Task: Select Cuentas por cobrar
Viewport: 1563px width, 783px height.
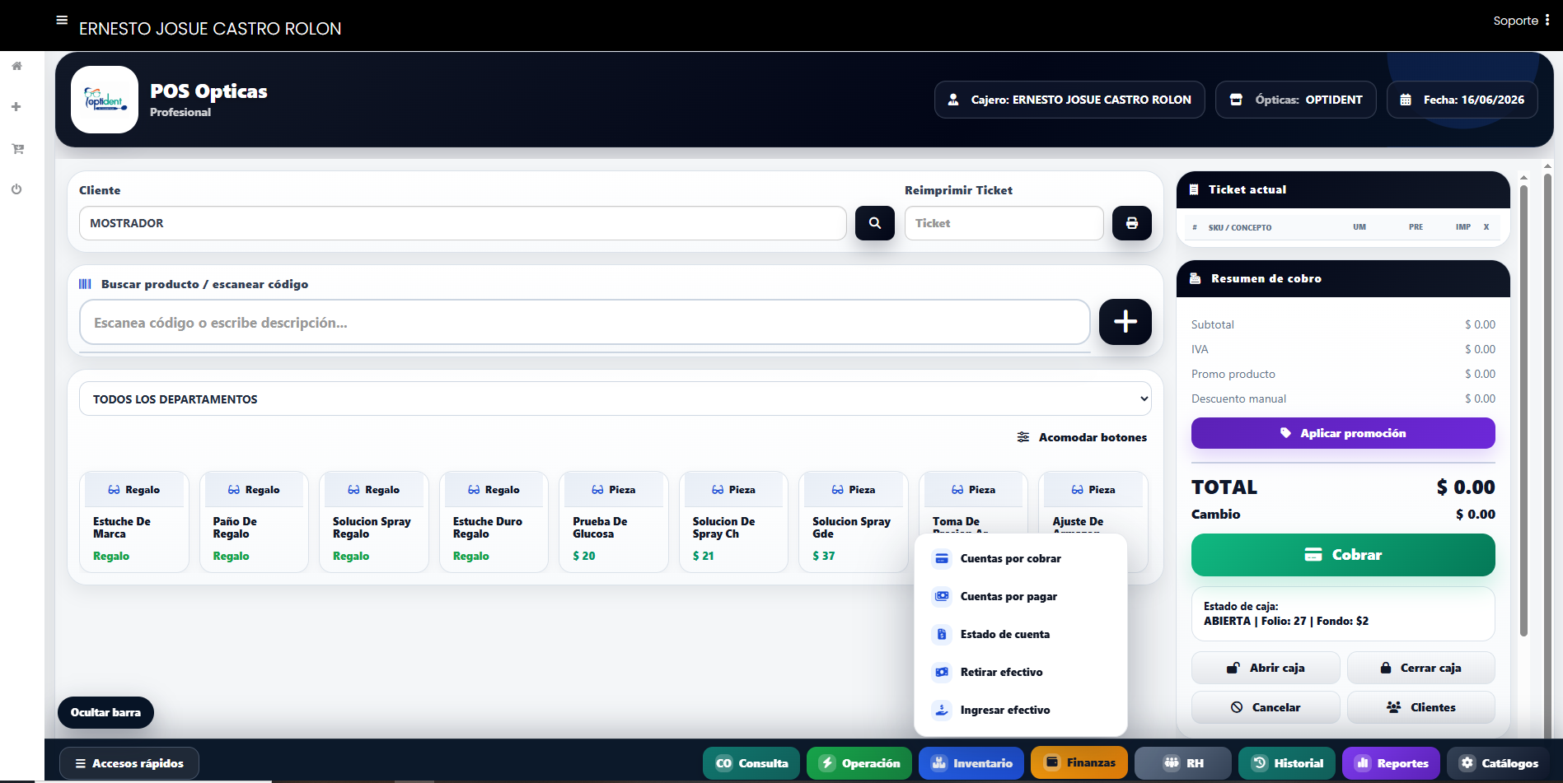Action: (x=1021, y=558)
